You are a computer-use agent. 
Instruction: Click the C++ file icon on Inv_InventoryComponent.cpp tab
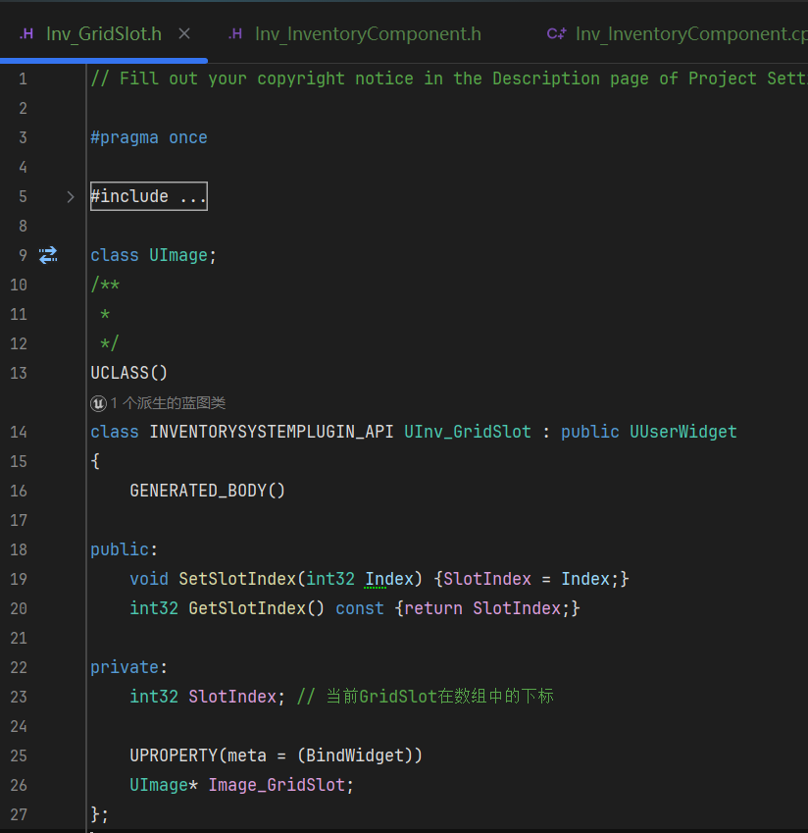click(x=556, y=34)
